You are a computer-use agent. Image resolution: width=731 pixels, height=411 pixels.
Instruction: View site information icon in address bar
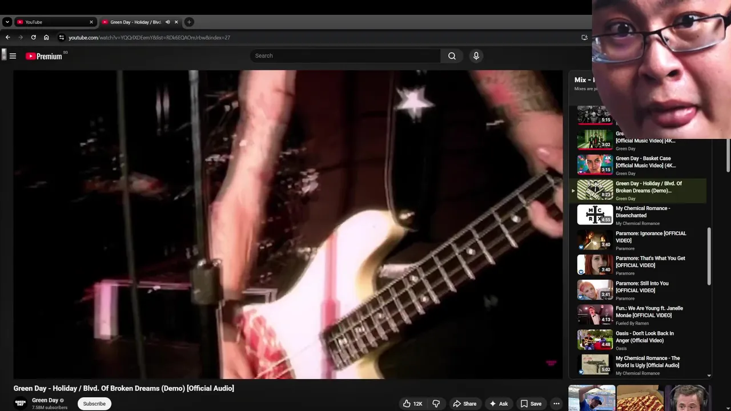click(x=62, y=38)
